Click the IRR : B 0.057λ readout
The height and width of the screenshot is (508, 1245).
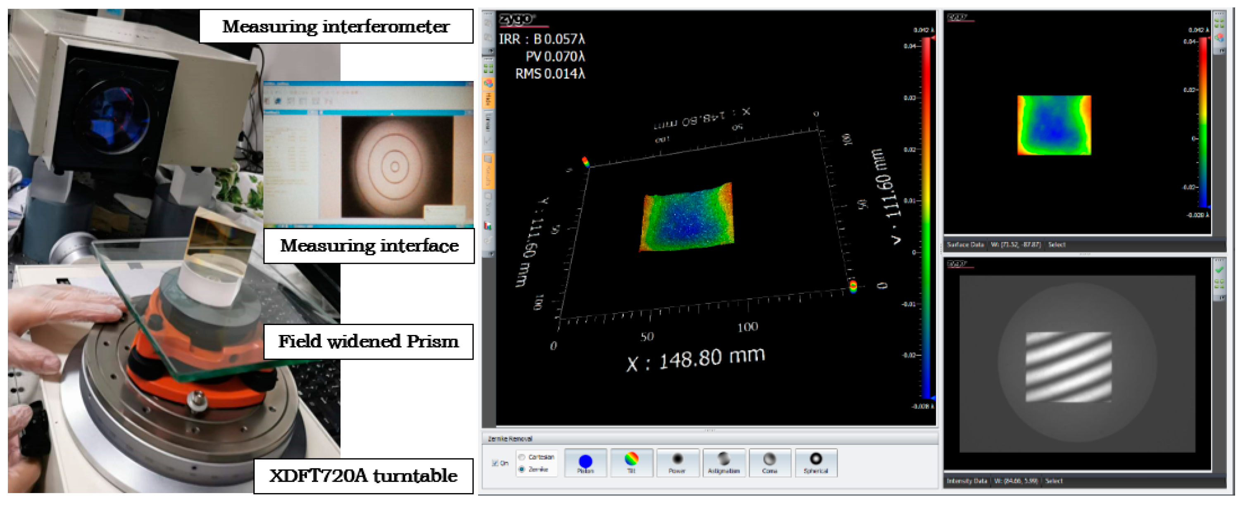pos(542,39)
